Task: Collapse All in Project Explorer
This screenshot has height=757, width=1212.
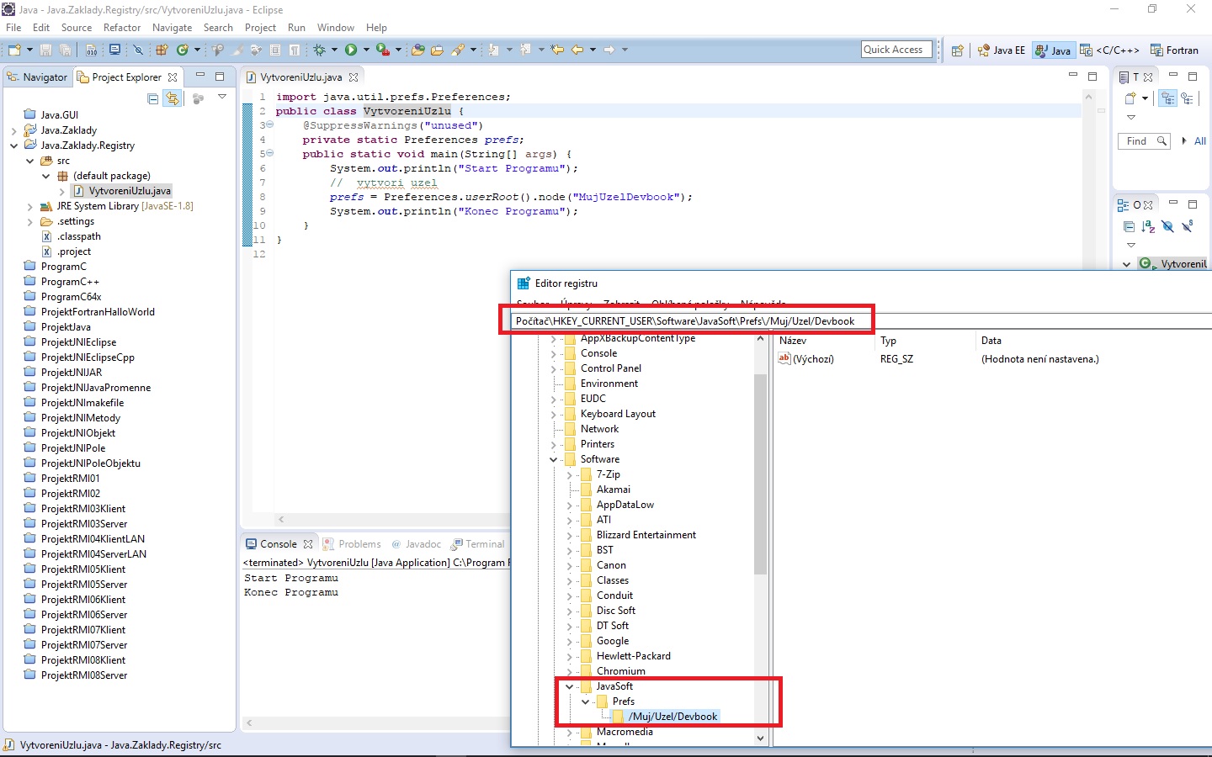Action: coord(152,98)
